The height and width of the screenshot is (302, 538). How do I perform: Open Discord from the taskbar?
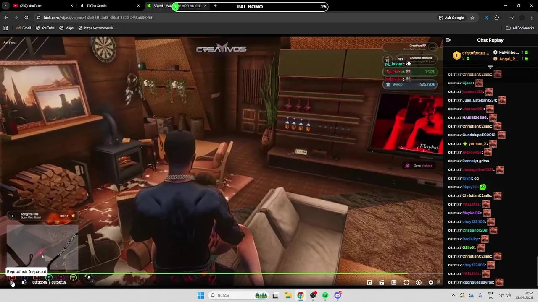point(338,295)
